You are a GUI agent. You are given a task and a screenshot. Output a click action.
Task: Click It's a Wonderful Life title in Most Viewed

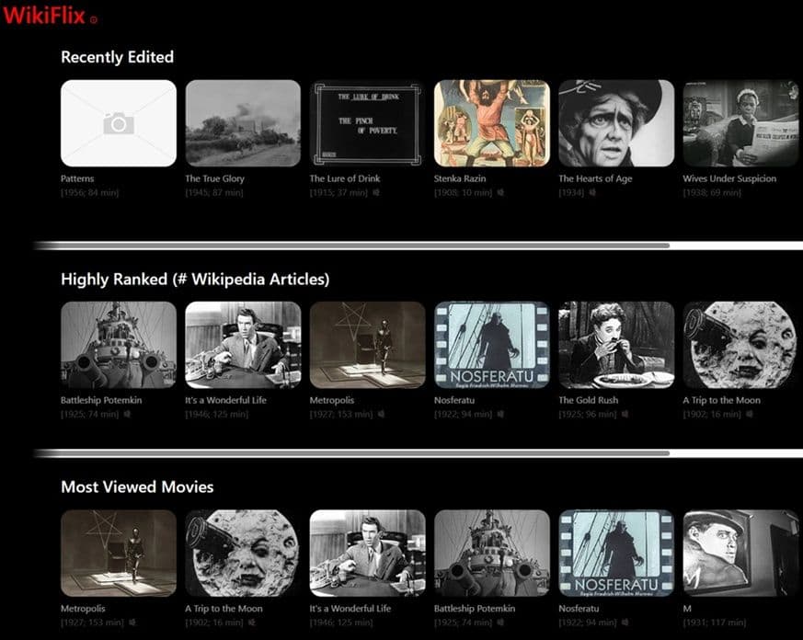click(x=350, y=609)
